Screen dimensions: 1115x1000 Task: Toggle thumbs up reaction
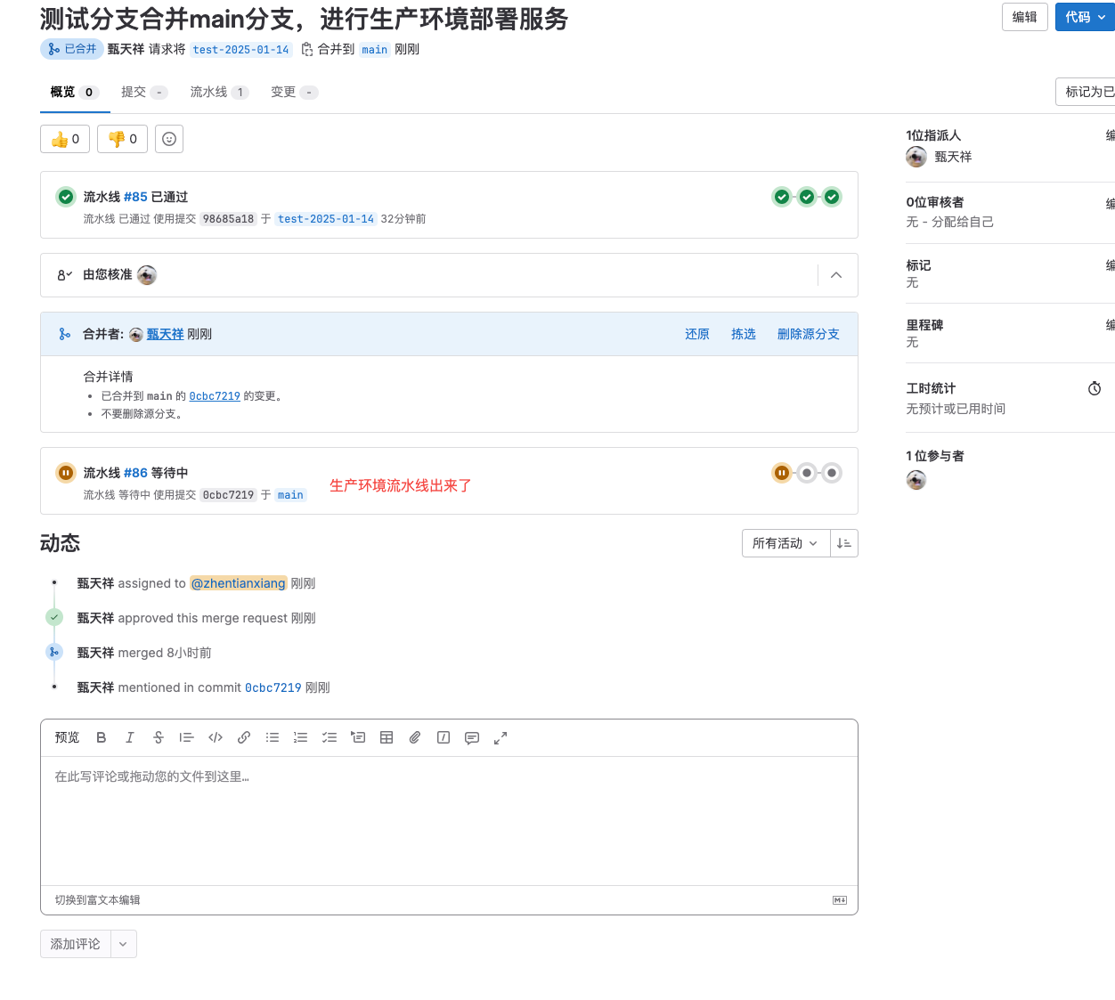[65, 139]
